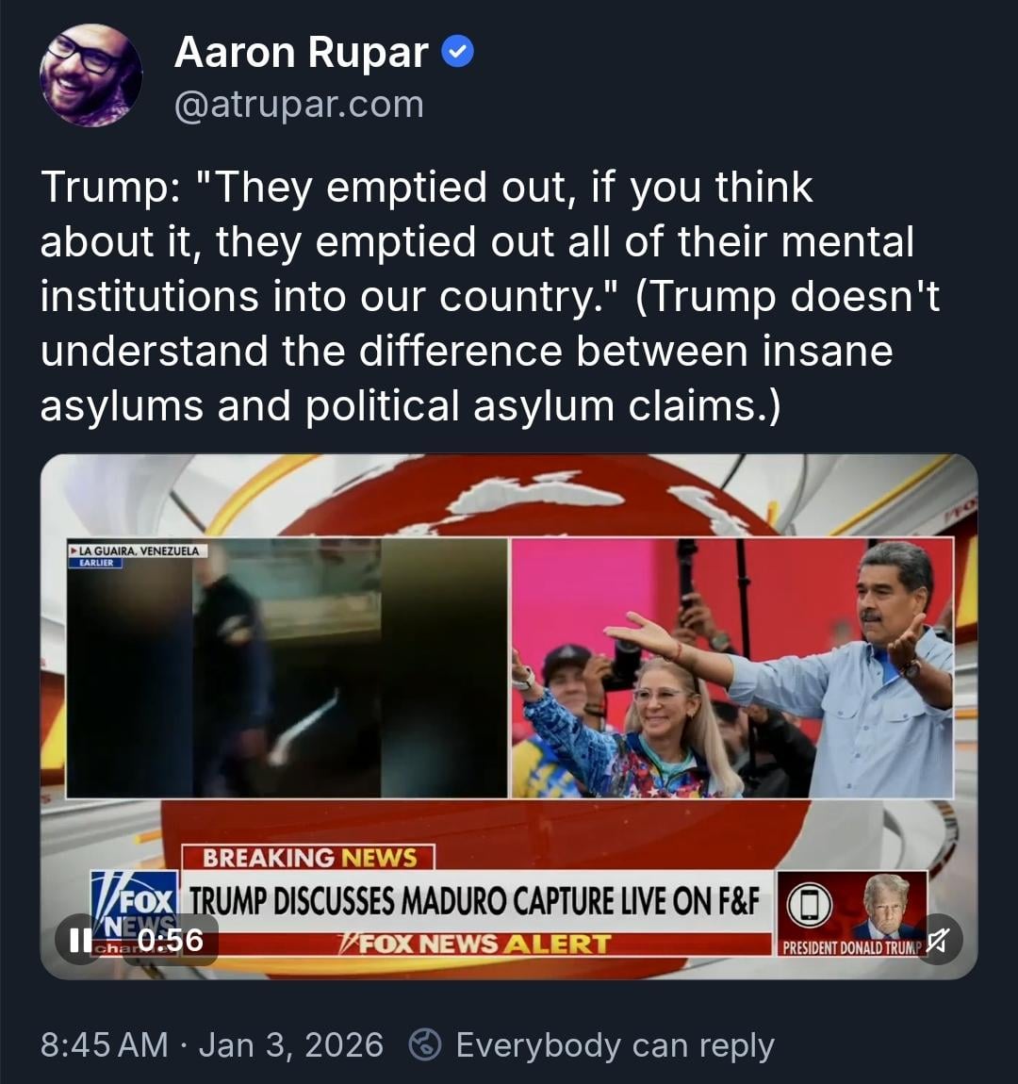Image resolution: width=1018 pixels, height=1084 pixels.
Task: Click the left dark footage panel in the video
Action: 287,667
